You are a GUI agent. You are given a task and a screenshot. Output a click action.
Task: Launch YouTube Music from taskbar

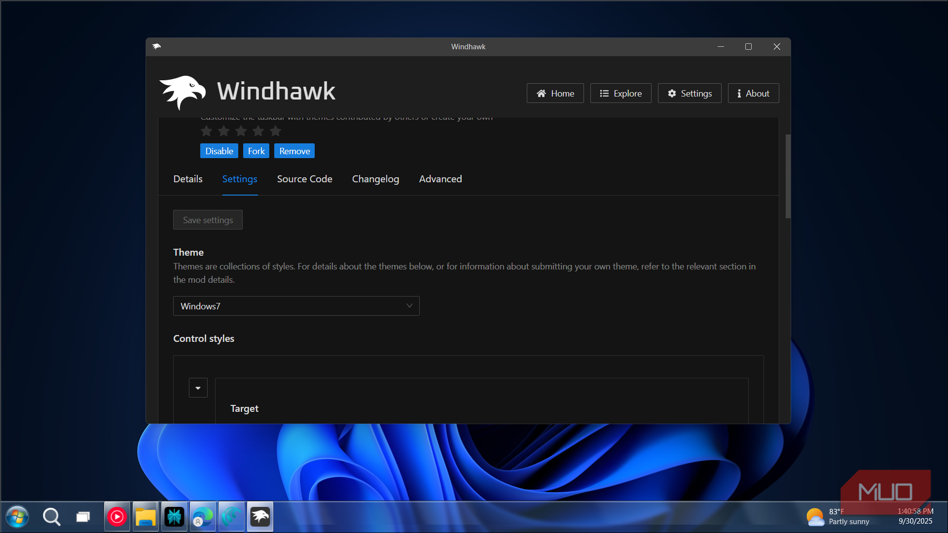(x=117, y=517)
